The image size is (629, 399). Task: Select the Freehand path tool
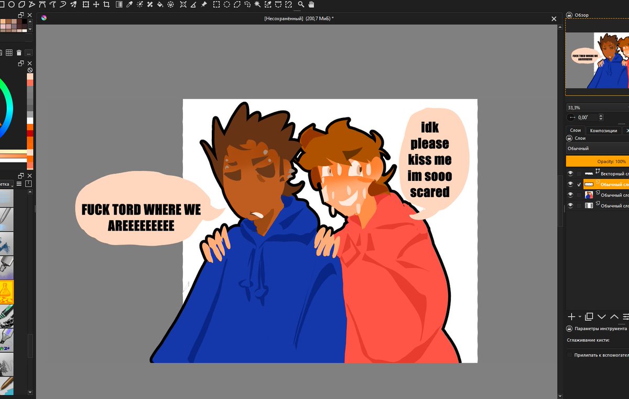[x=52, y=4]
